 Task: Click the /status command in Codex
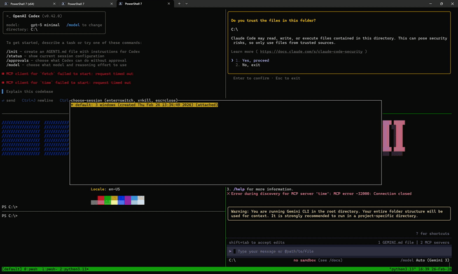pyautogui.click(x=14, y=56)
